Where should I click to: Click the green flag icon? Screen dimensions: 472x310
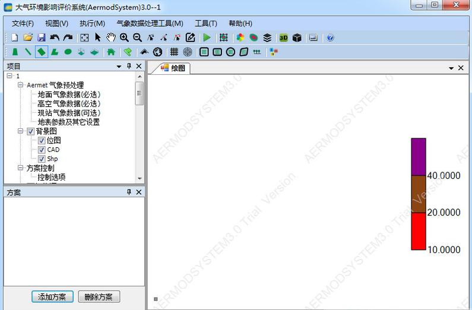pyautogui.click(x=128, y=52)
